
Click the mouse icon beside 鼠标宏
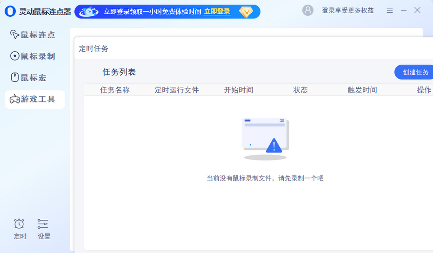15,78
